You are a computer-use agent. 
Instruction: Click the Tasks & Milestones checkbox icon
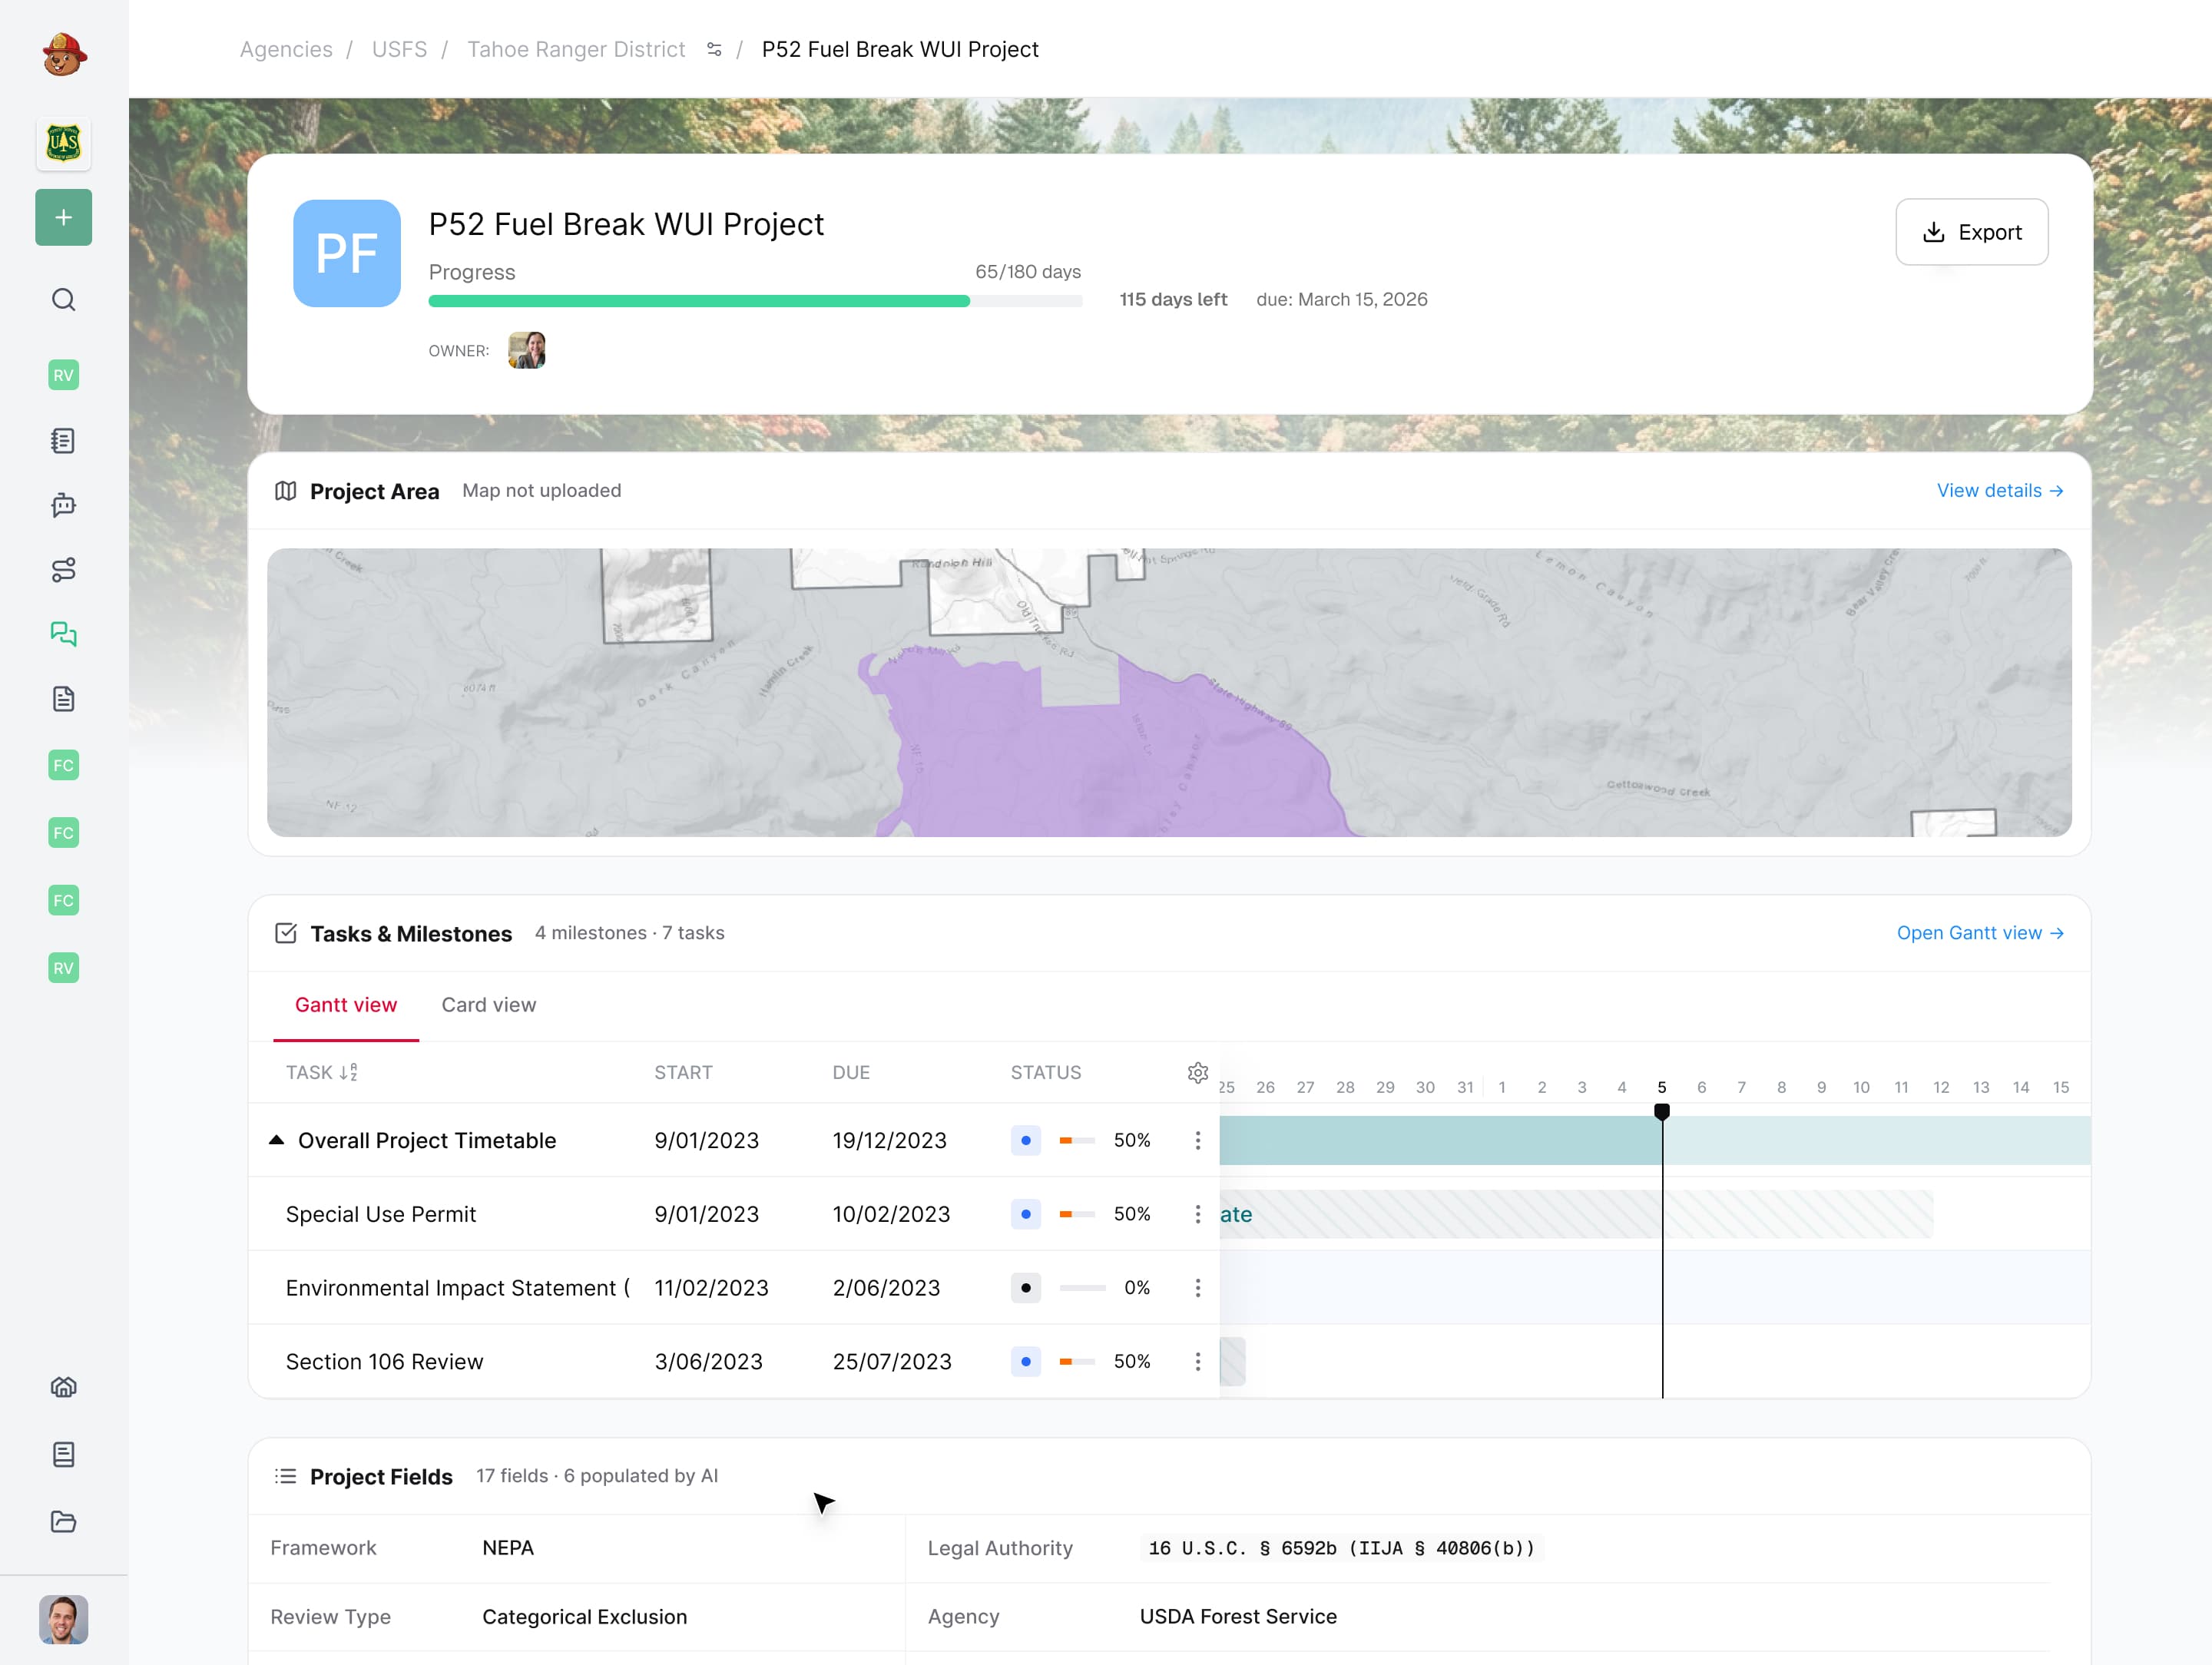tap(286, 933)
